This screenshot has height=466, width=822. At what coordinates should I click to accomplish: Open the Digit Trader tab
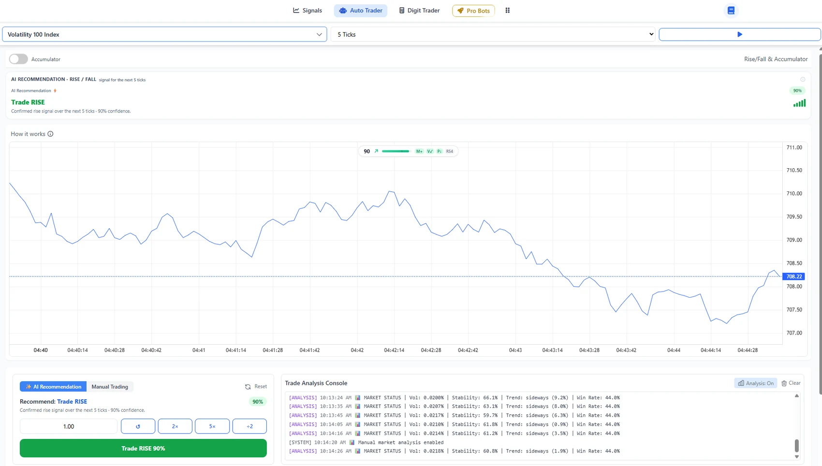419,11
